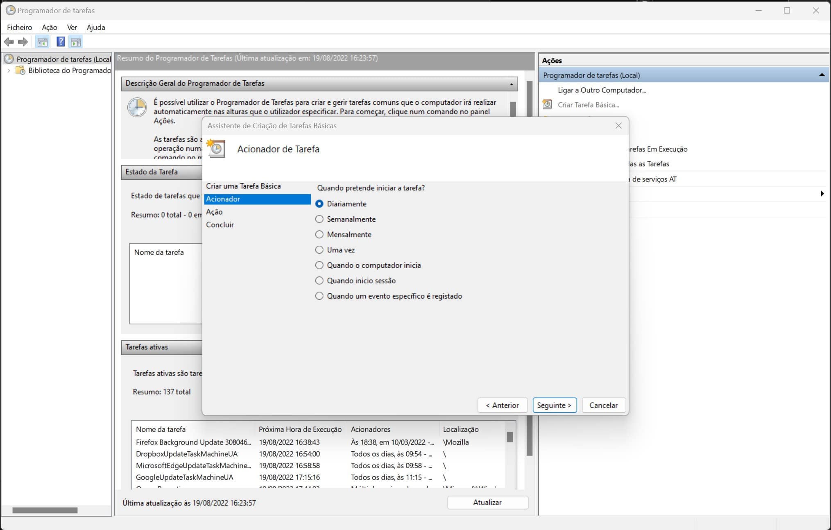Choose the Quando inicio sessão radio option
The height and width of the screenshot is (530, 831).
(x=319, y=281)
